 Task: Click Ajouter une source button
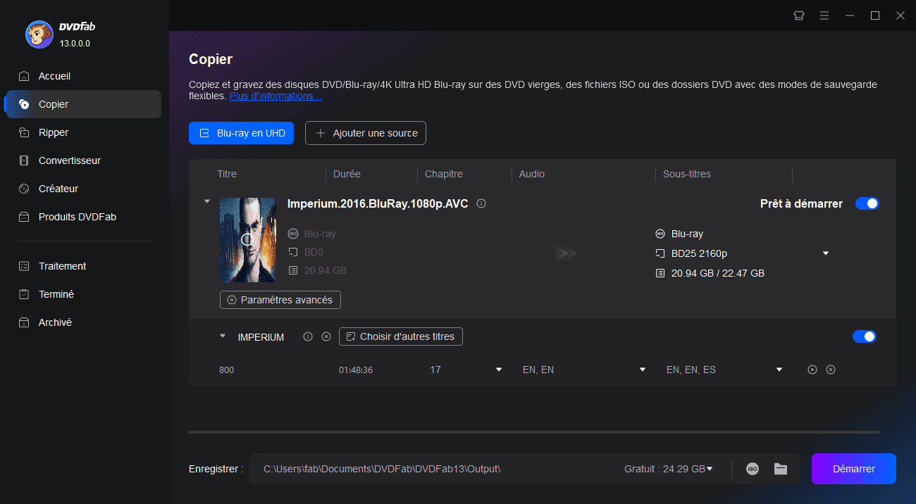coord(366,133)
